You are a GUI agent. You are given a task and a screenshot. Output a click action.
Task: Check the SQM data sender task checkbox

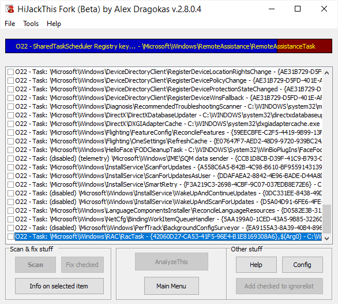(x=10, y=158)
